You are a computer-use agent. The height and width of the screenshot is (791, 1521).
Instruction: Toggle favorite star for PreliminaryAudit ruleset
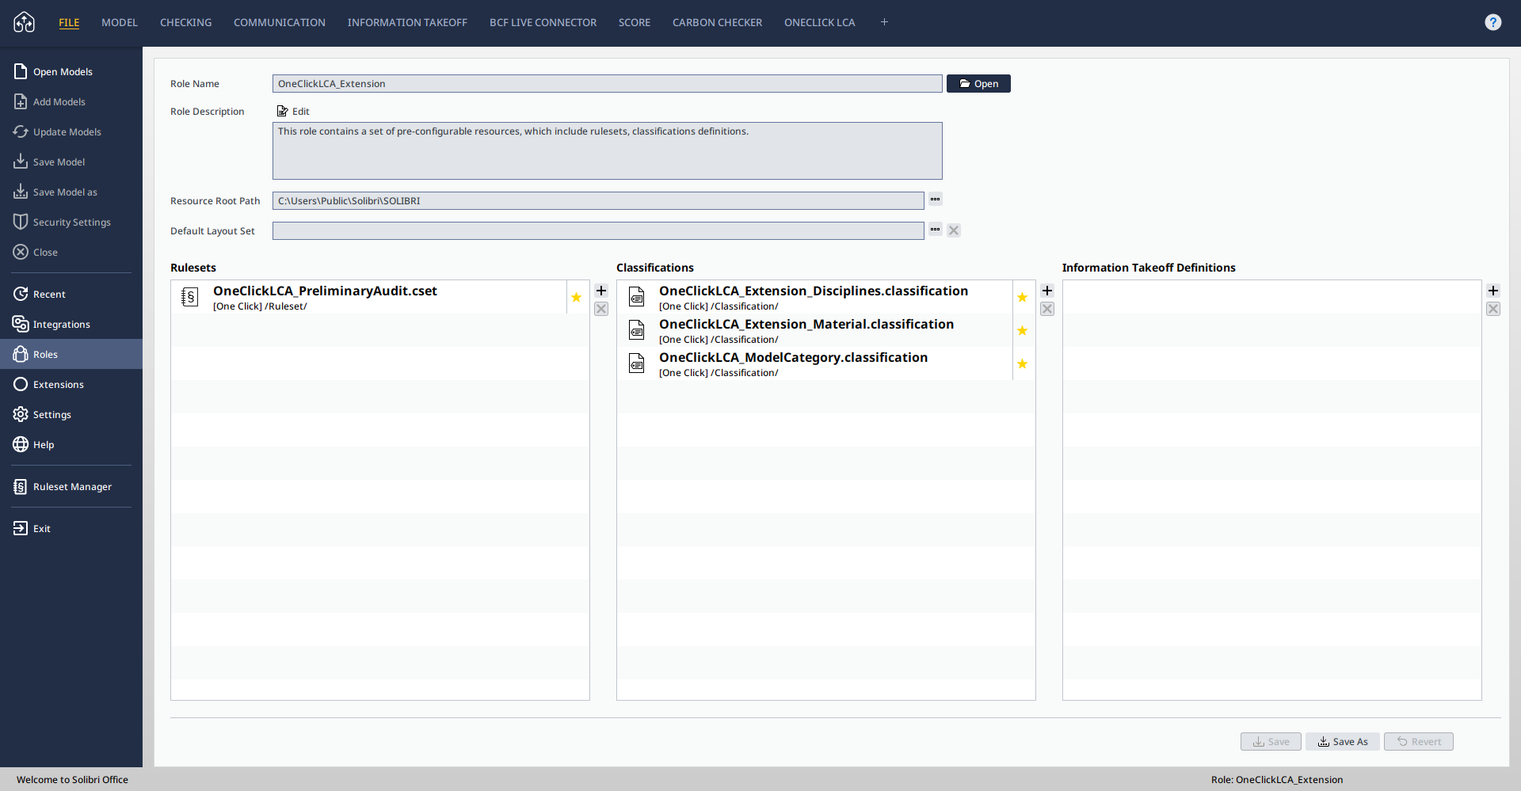pos(577,298)
